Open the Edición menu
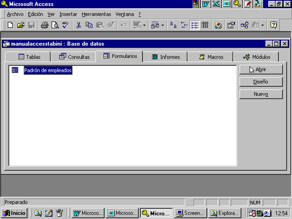 (35, 14)
